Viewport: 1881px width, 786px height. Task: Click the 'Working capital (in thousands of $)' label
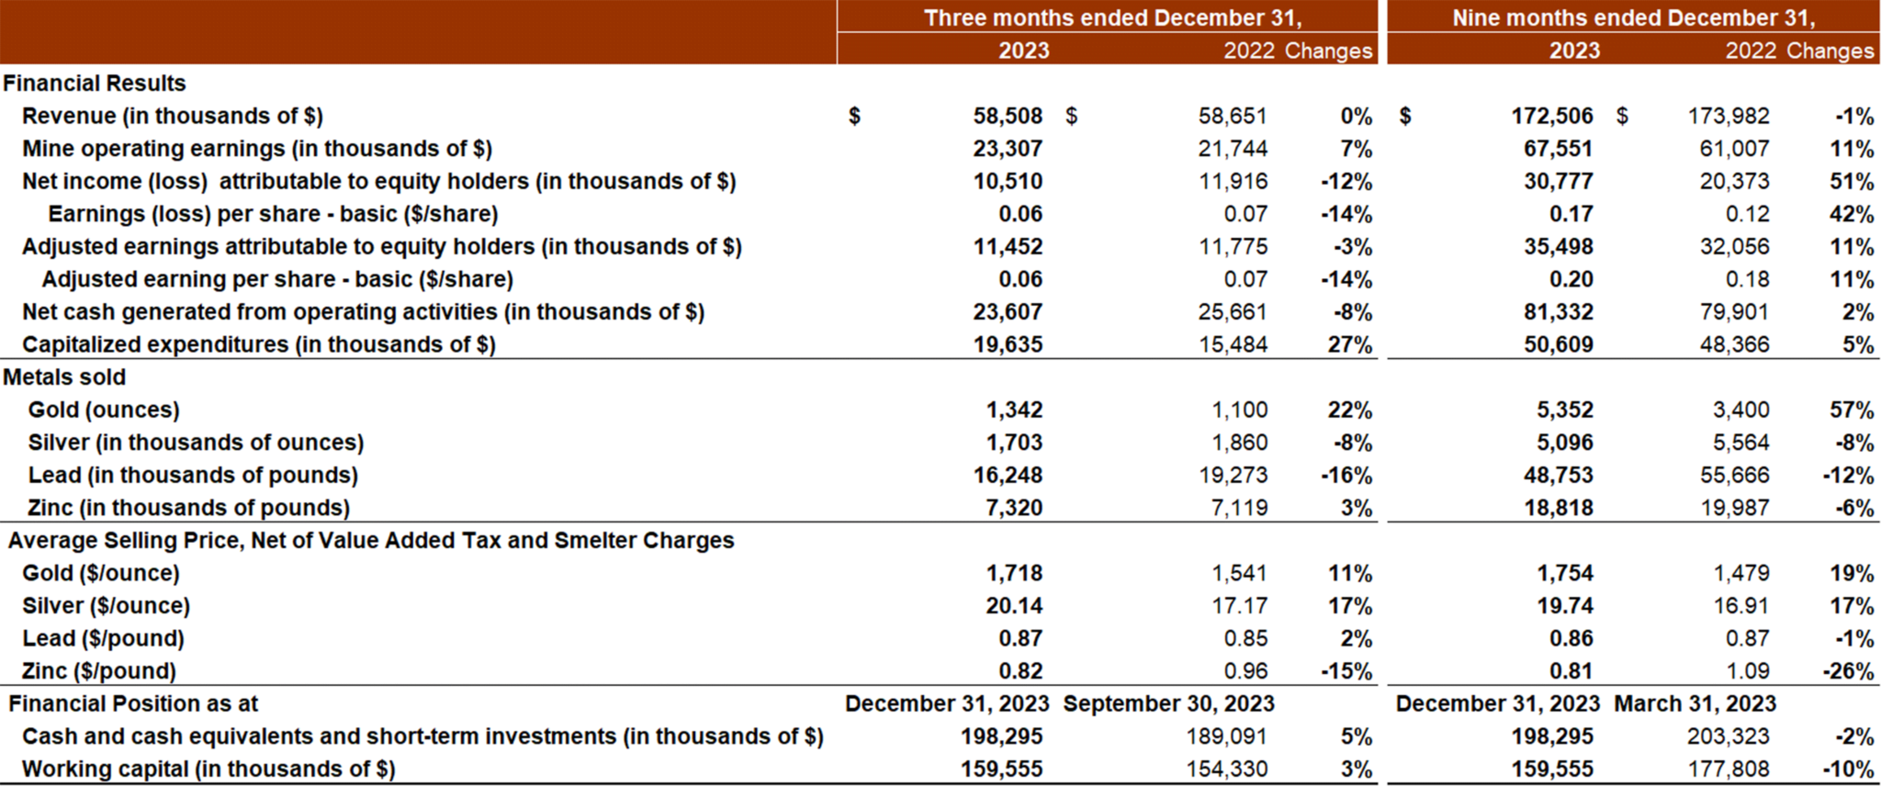click(208, 769)
